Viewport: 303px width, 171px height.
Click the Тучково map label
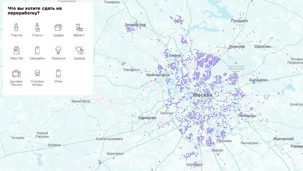tap(17, 138)
